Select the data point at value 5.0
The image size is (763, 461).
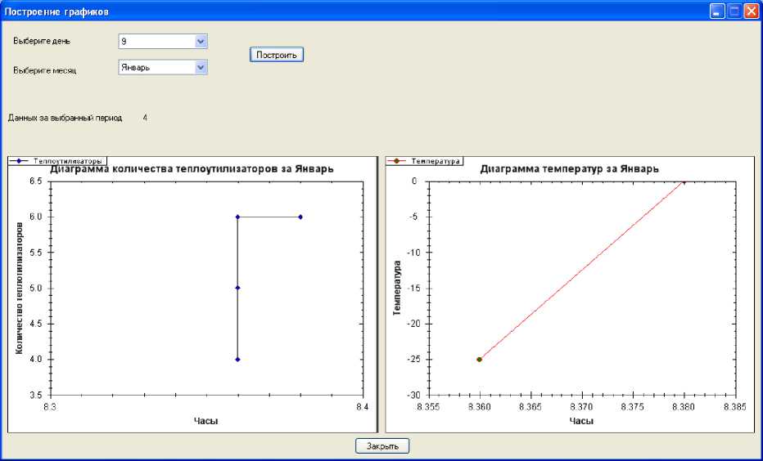tap(237, 288)
